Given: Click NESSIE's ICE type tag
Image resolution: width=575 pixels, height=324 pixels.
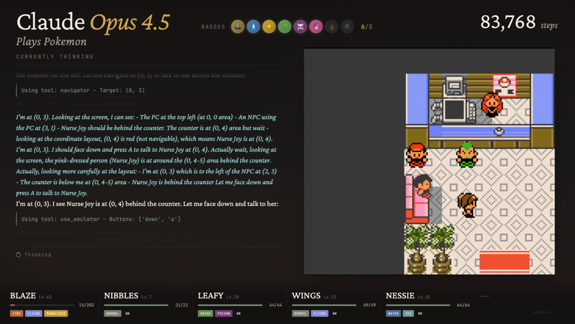Looking at the screenshot, I should point(408,314).
